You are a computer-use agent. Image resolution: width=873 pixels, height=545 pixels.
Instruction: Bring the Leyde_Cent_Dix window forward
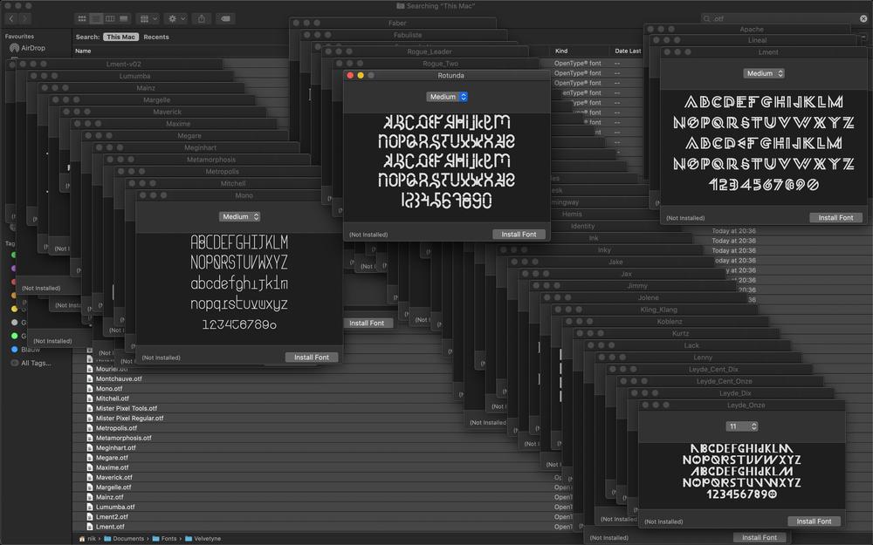pos(713,370)
